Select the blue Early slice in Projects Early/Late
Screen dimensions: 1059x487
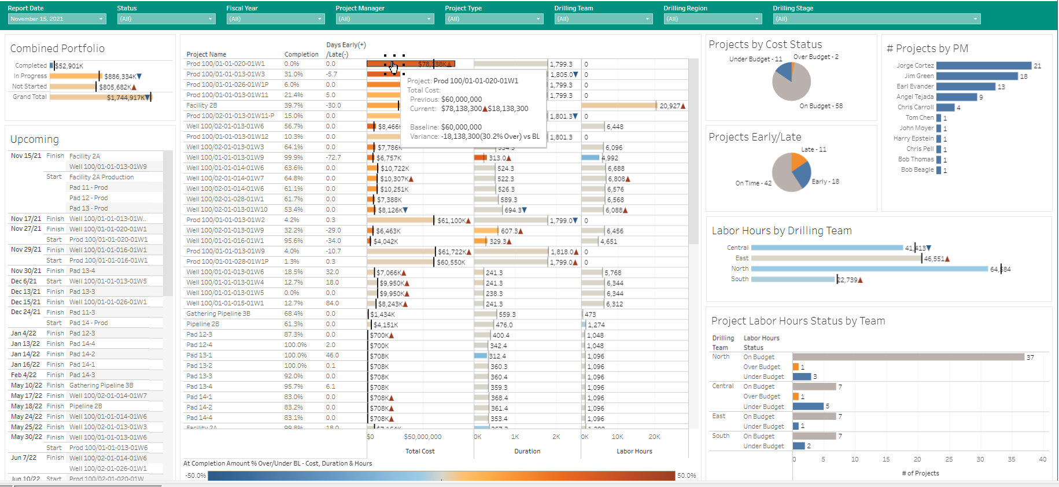[x=802, y=178]
